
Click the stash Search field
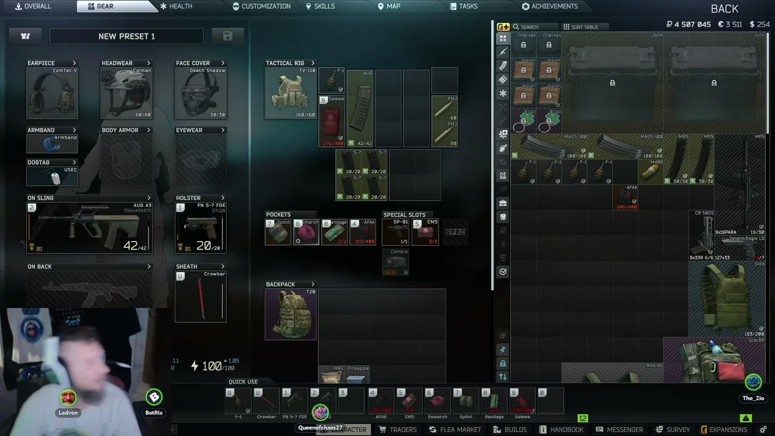535,27
